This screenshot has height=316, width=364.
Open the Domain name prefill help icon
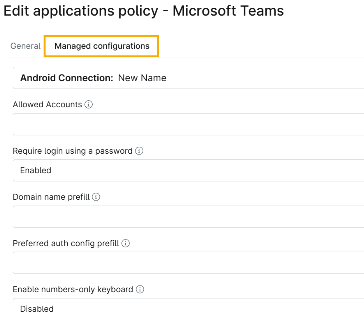pyautogui.click(x=96, y=197)
